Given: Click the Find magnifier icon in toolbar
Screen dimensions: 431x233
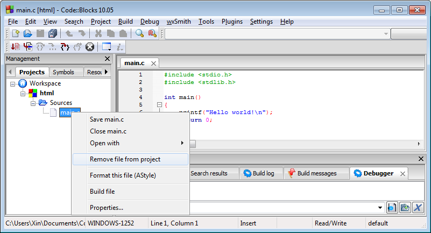Looking at the screenshot, I should [140, 33].
